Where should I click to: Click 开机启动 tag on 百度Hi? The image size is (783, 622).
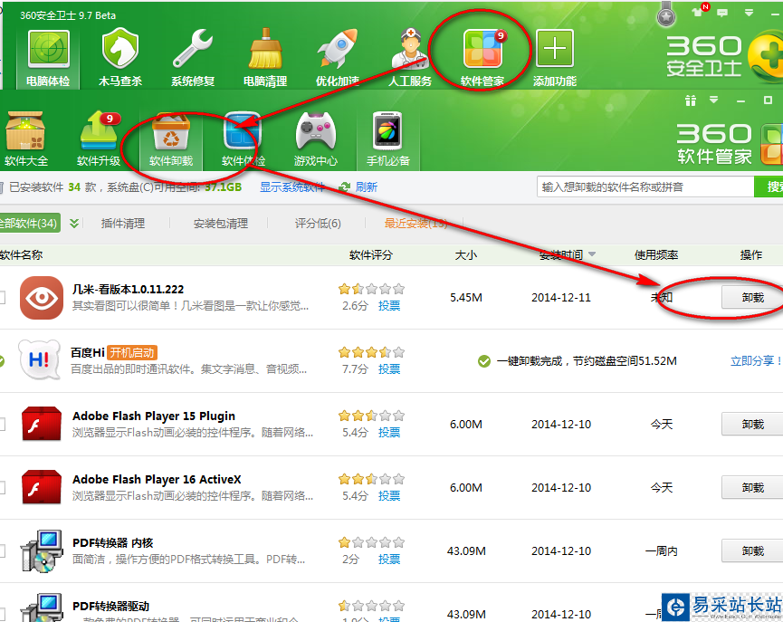click(132, 353)
